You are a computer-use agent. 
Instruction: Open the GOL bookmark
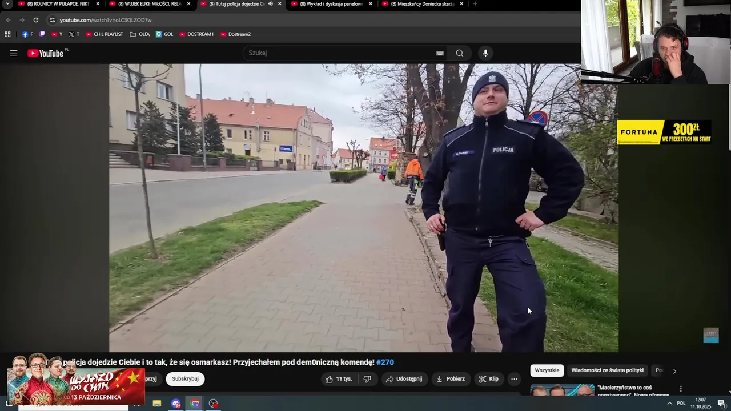pyautogui.click(x=164, y=34)
